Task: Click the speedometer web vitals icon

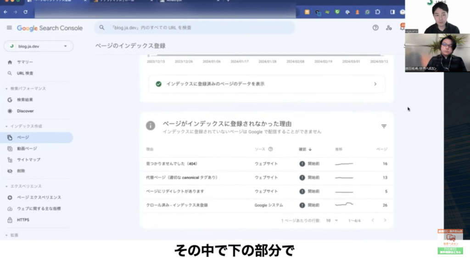Action: click(x=10, y=209)
